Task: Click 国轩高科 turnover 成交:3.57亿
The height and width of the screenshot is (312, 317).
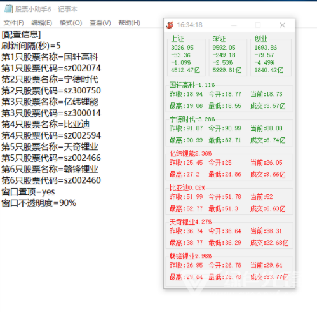Action: (268, 106)
